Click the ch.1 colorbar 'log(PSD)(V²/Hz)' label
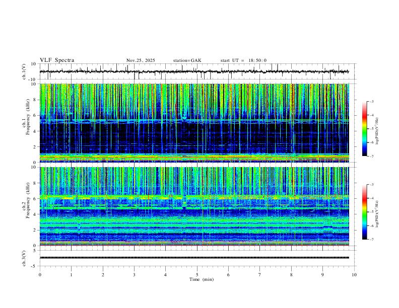This screenshot has height=308, width=399. point(377,131)
